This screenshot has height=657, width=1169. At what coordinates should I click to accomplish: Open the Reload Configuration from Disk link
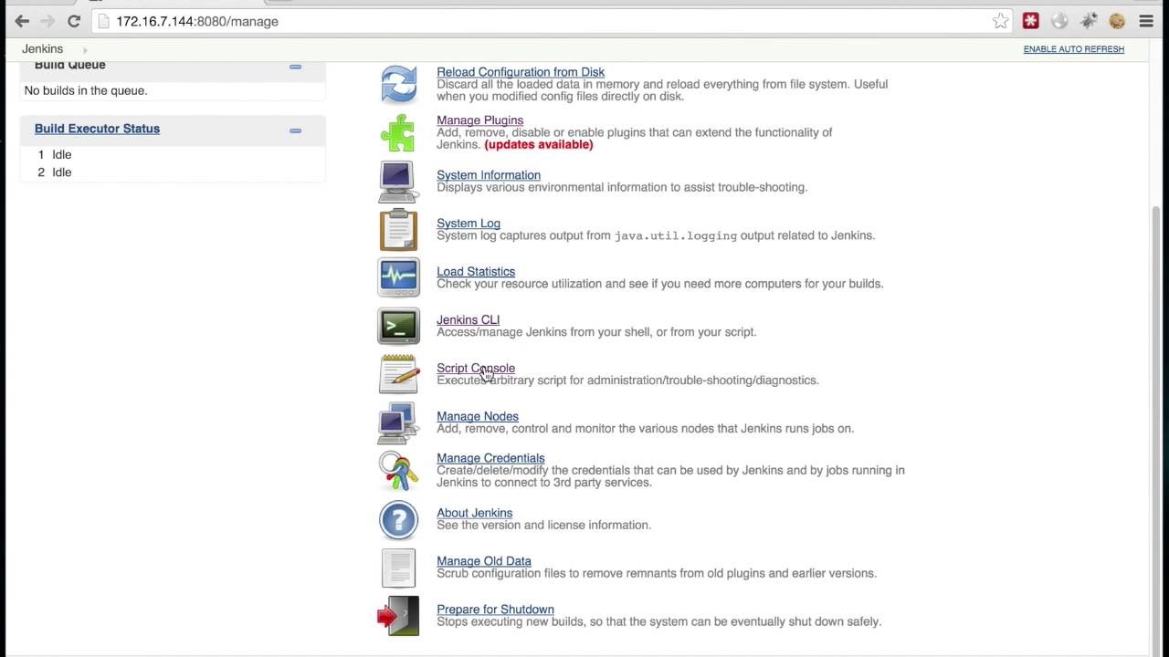pyautogui.click(x=521, y=72)
